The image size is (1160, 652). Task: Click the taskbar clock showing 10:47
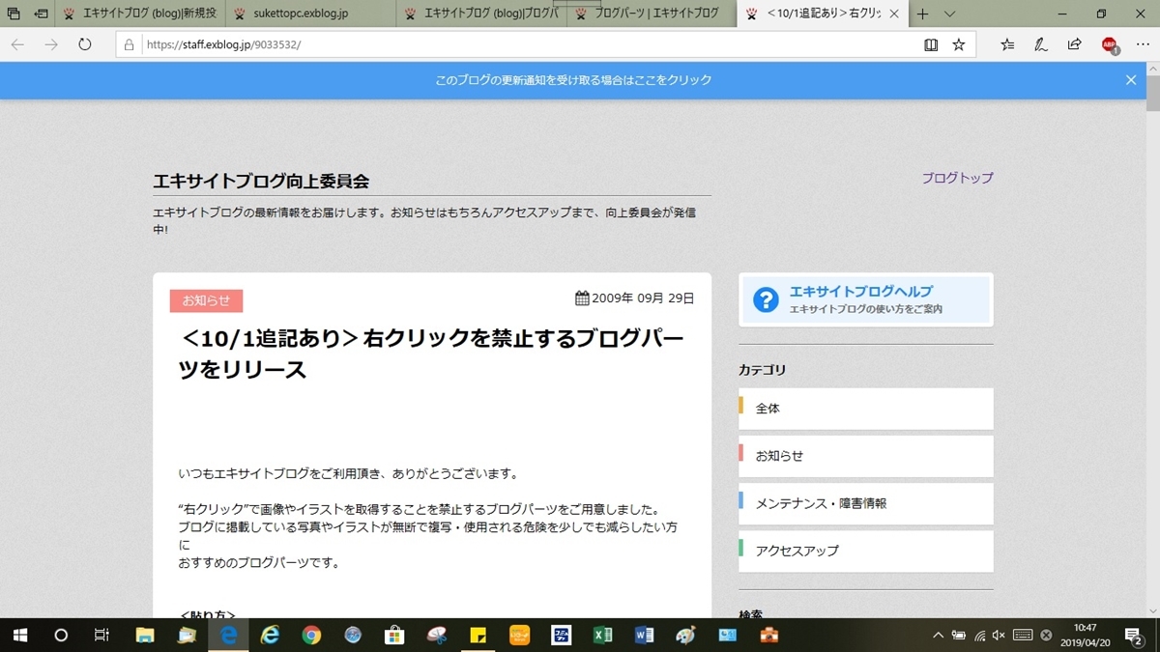pos(1085,635)
